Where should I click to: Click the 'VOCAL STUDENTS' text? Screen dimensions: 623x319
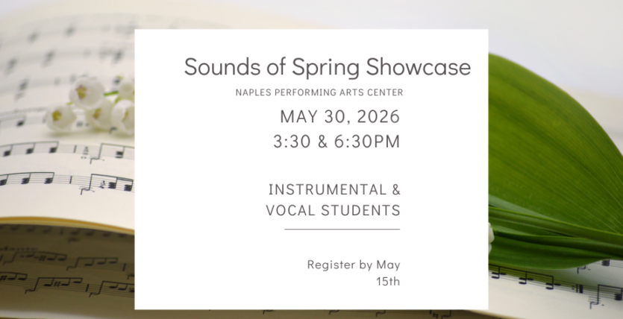333,210
